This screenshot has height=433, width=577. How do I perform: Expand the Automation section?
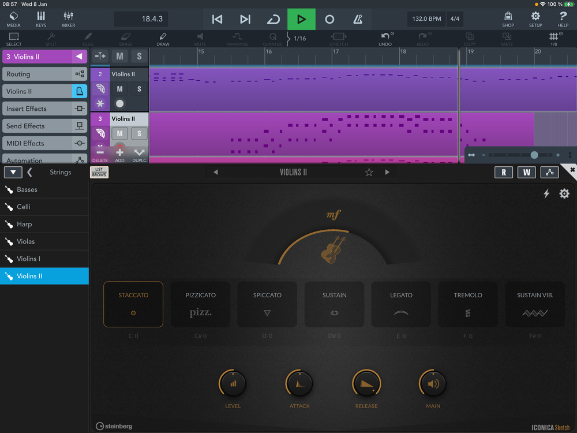(x=44, y=159)
